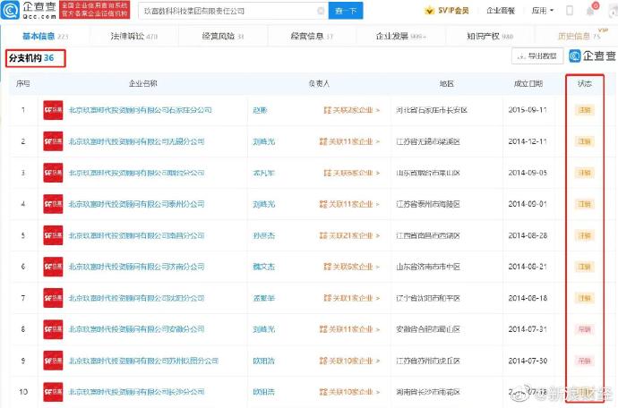Image resolution: width=618 pixels, height=408 pixels.
Task: Expand related companies for 无锡分公司 row
Action: pyautogui.click(x=349, y=141)
